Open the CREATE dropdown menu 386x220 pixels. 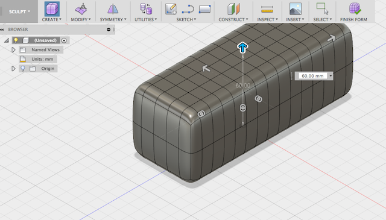tap(51, 19)
